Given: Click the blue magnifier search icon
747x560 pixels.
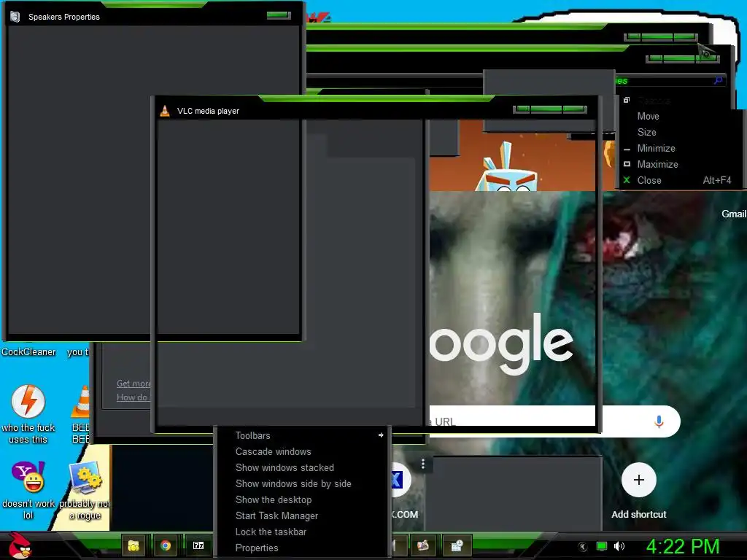Looking at the screenshot, I should (718, 80).
